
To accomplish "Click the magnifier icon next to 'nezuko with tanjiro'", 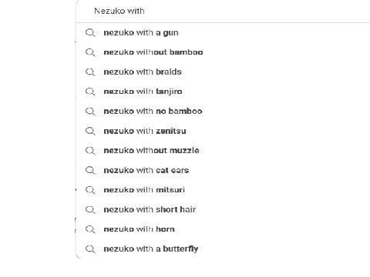I will click(90, 92).
